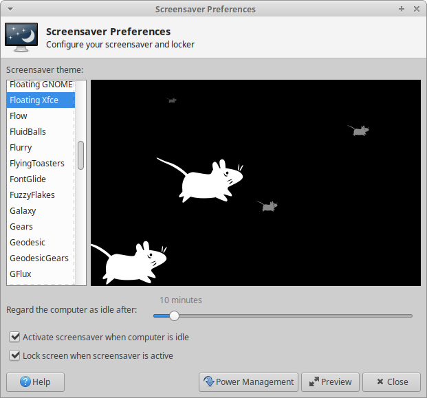The image size is (427, 398).
Task: Click the Close button
Action: [x=391, y=382]
